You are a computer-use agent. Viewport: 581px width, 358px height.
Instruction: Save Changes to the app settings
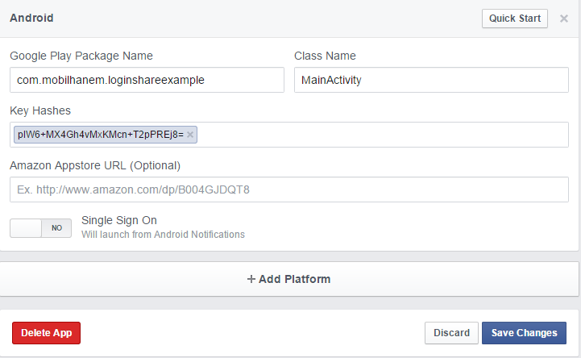[x=524, y=333]
